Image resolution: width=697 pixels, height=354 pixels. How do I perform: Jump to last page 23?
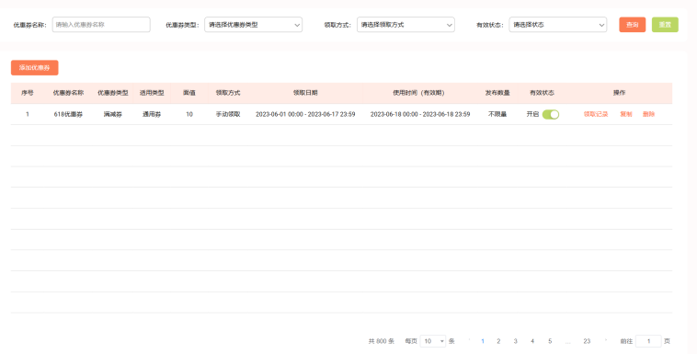[587, 341]
